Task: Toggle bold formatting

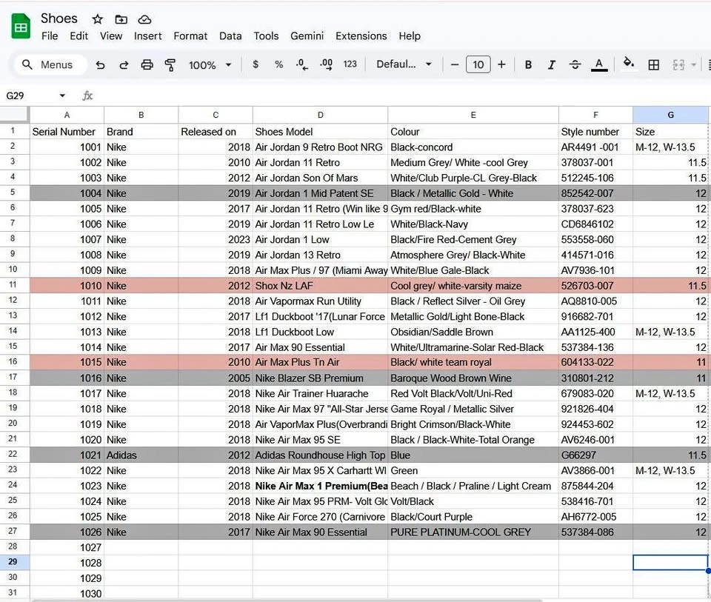Action: pyautogui.click(x=528, y=65)
